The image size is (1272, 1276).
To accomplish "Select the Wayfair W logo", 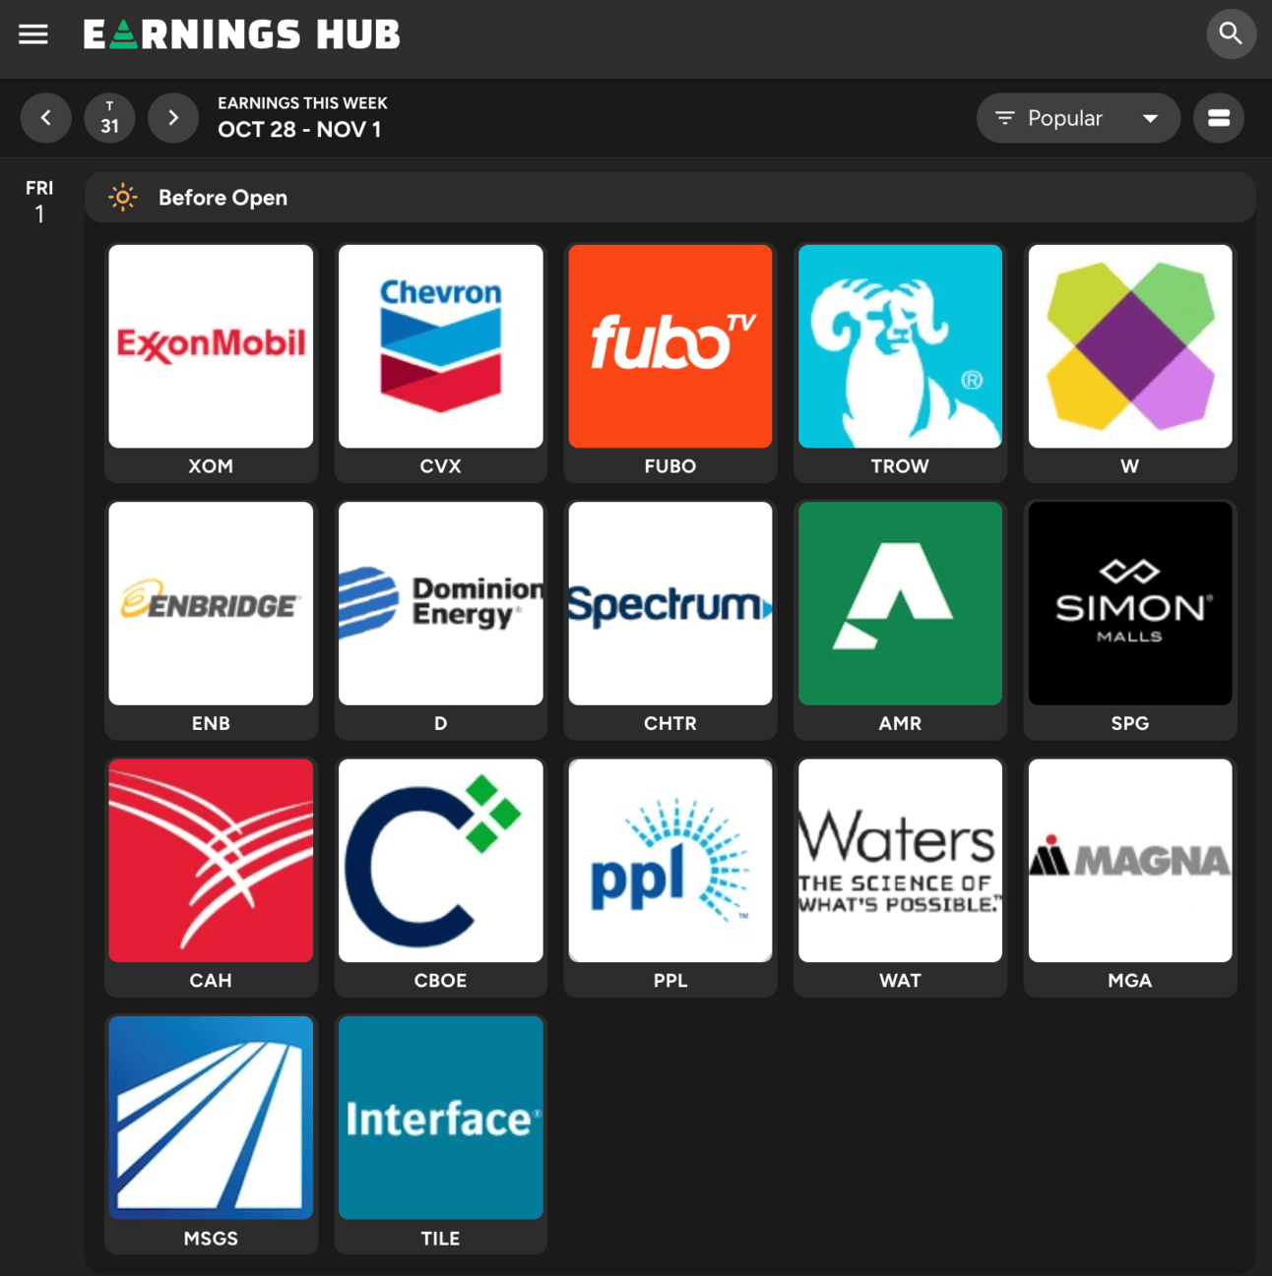I will (x=1130, y=346).
